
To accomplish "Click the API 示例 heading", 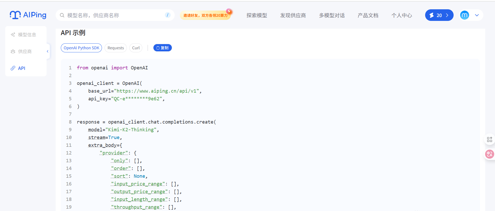I will [x=73, y=33].
